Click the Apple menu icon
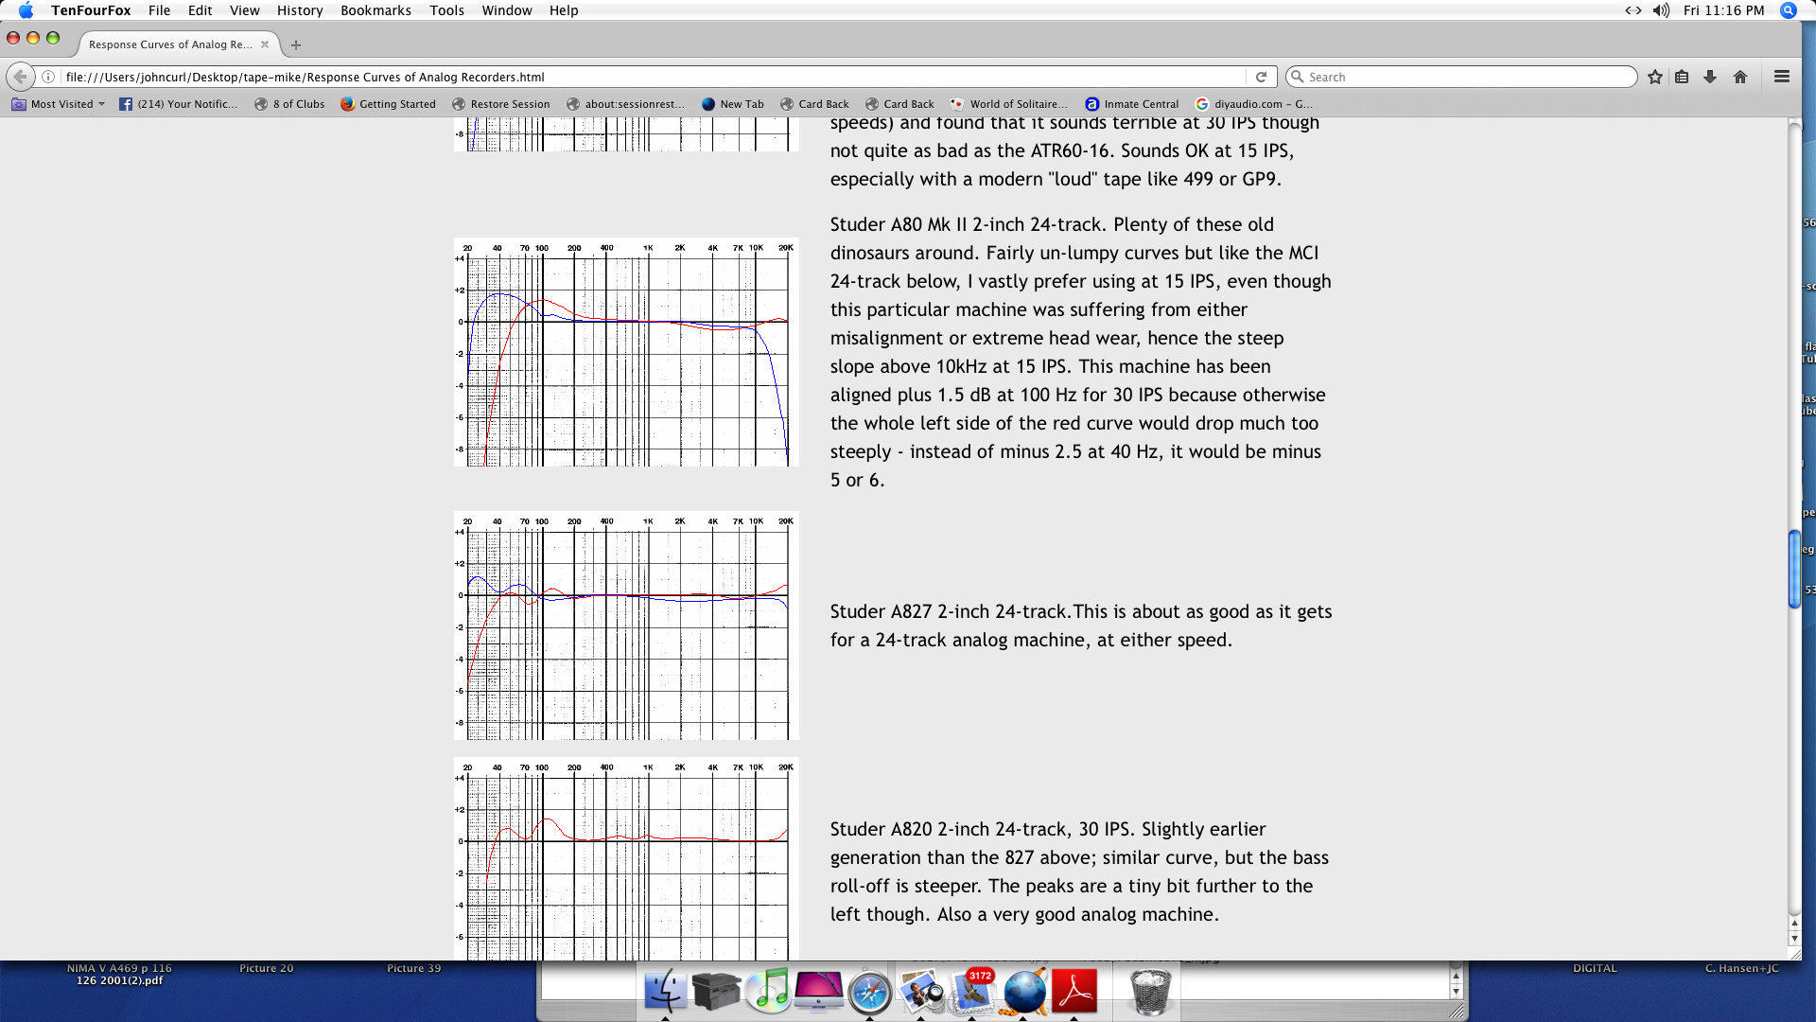The image size is (1816, 1022). 26,10
